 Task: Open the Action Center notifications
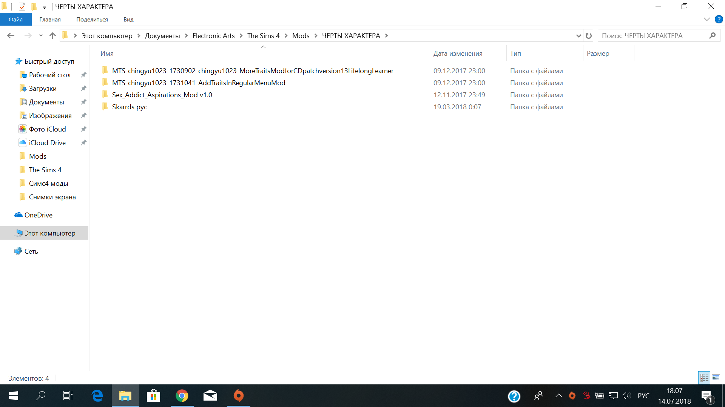[x=707, y=396]
